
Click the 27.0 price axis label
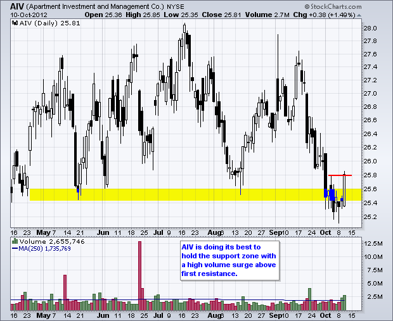coord(370,94)
